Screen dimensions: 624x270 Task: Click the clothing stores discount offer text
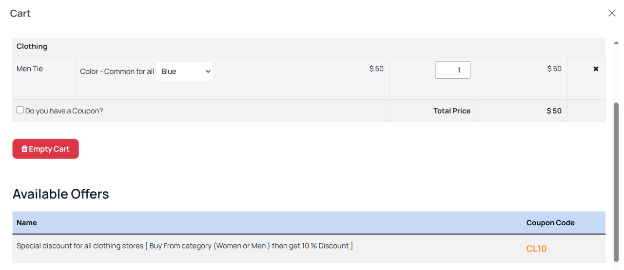(185, 246)
